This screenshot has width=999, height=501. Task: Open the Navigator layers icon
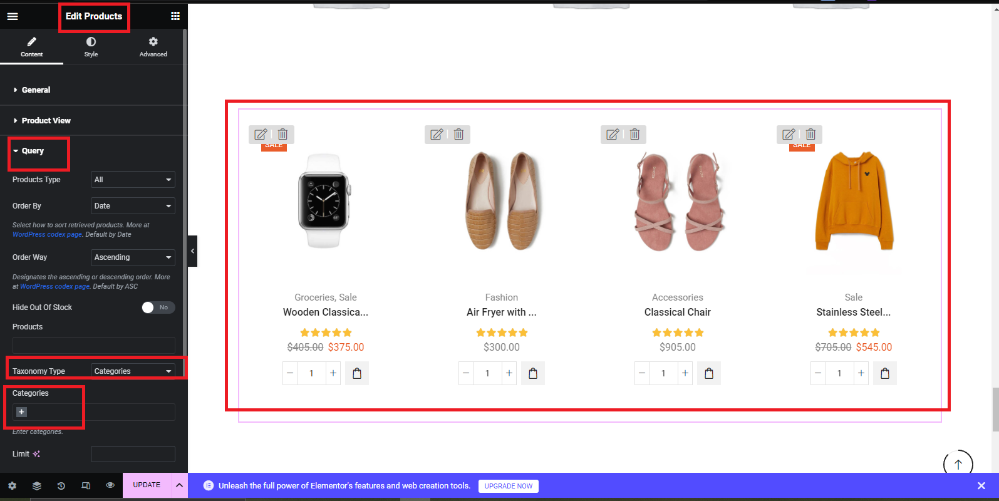click(x=37, y=485)
